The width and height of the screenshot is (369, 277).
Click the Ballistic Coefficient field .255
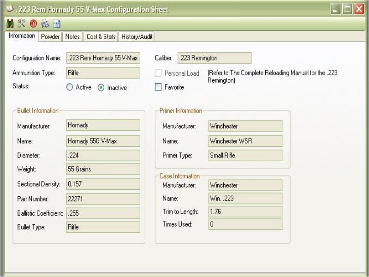click(103, 213)
